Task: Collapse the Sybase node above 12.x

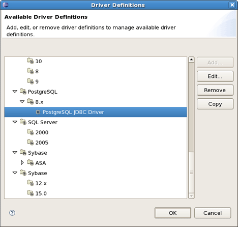Action: point(15,173)
